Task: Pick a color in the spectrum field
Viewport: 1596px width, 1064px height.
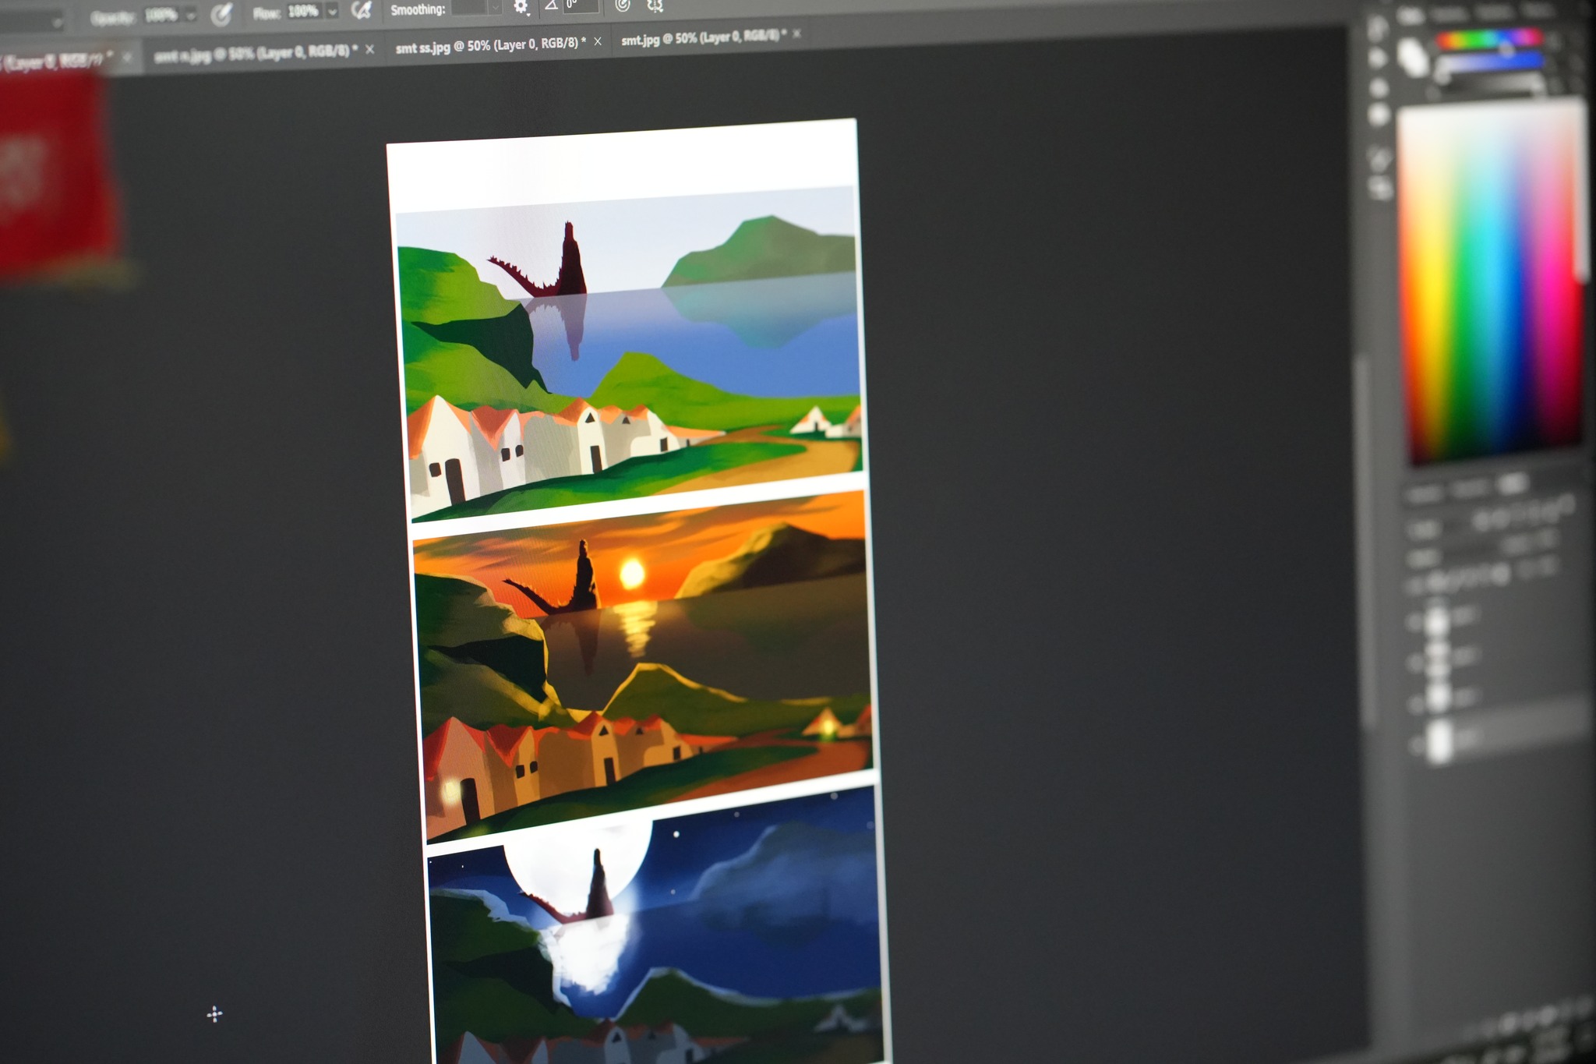Action: 1488,281
